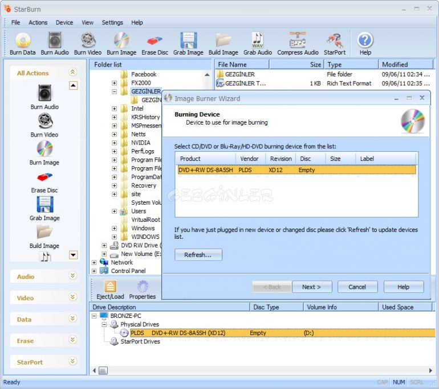Click the drive list horizontal scrollbar thumb
439x389 pixels.
click(103, 371)
